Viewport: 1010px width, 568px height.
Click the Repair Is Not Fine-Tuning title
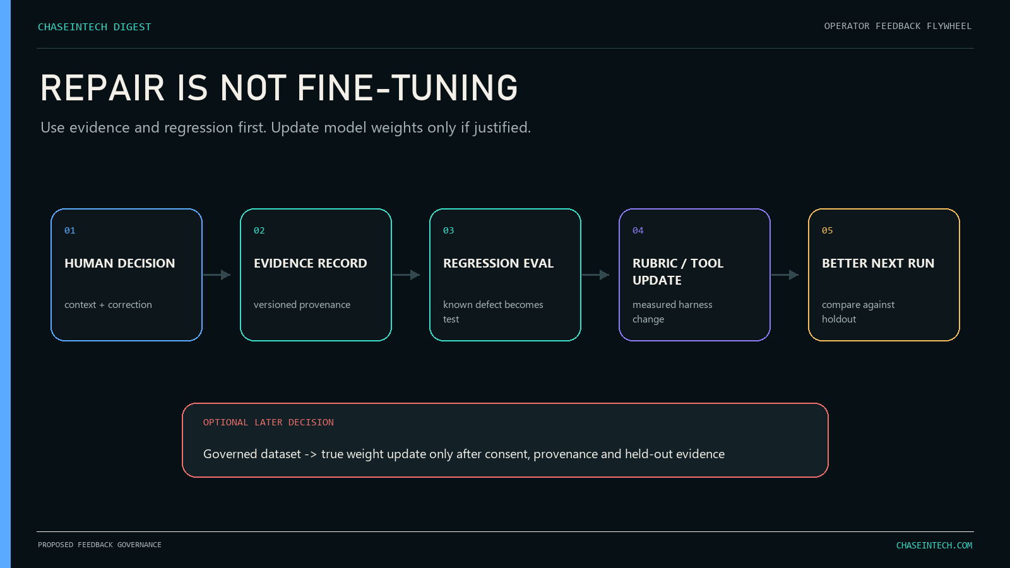pos(279,88)
